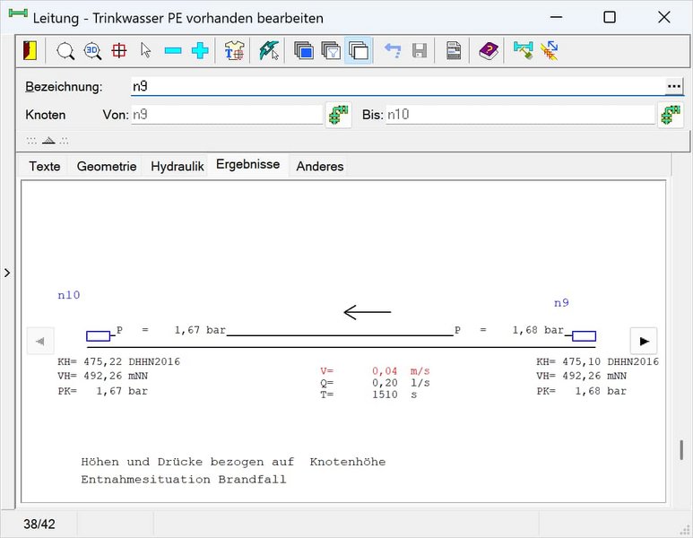Click the undo arrow icon
Image resolution: width=693 pixels, height=538 pixels.
click(x=393, y=51)
